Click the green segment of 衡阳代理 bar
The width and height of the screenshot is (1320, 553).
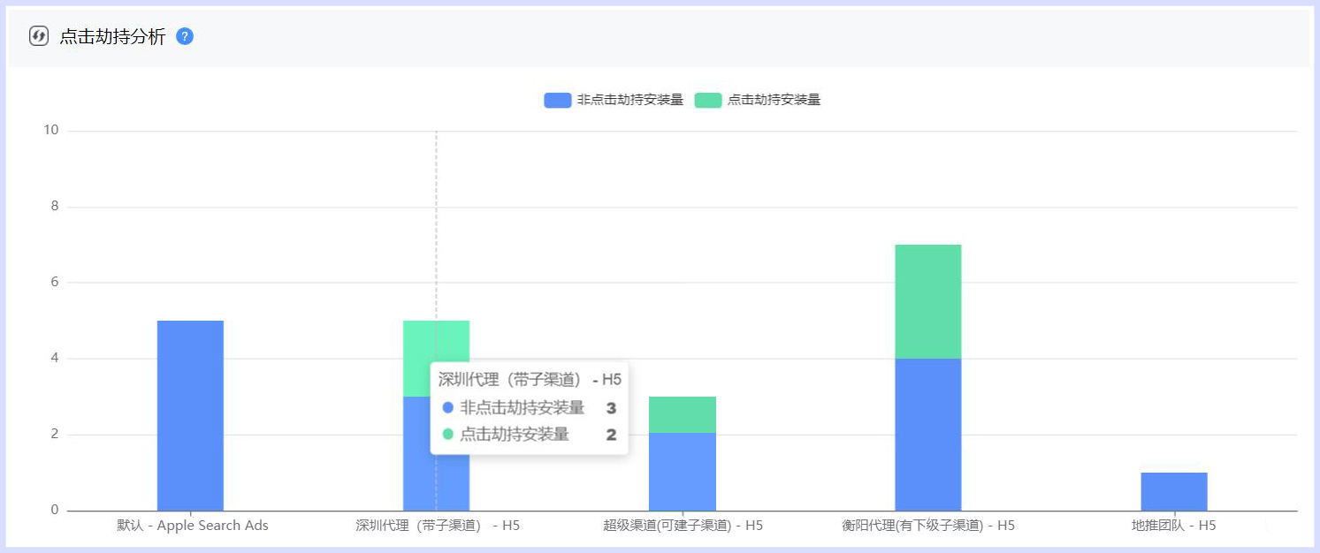coord(928,301)
